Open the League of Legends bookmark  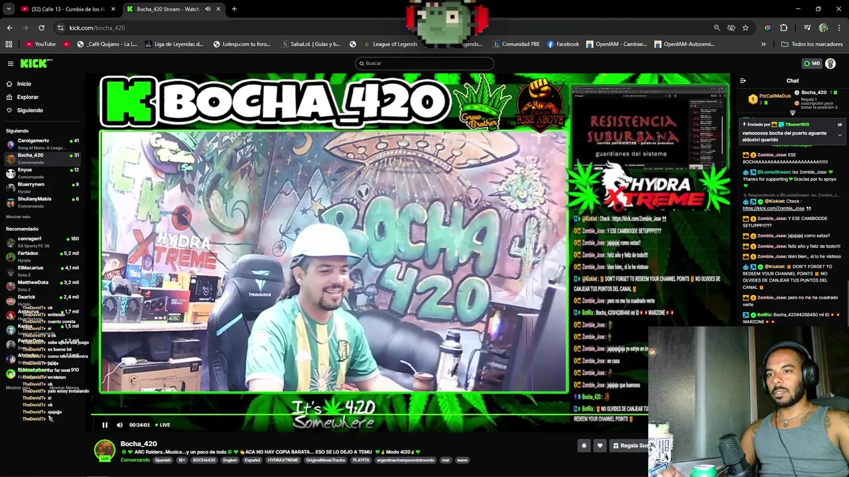click(390, 44)
